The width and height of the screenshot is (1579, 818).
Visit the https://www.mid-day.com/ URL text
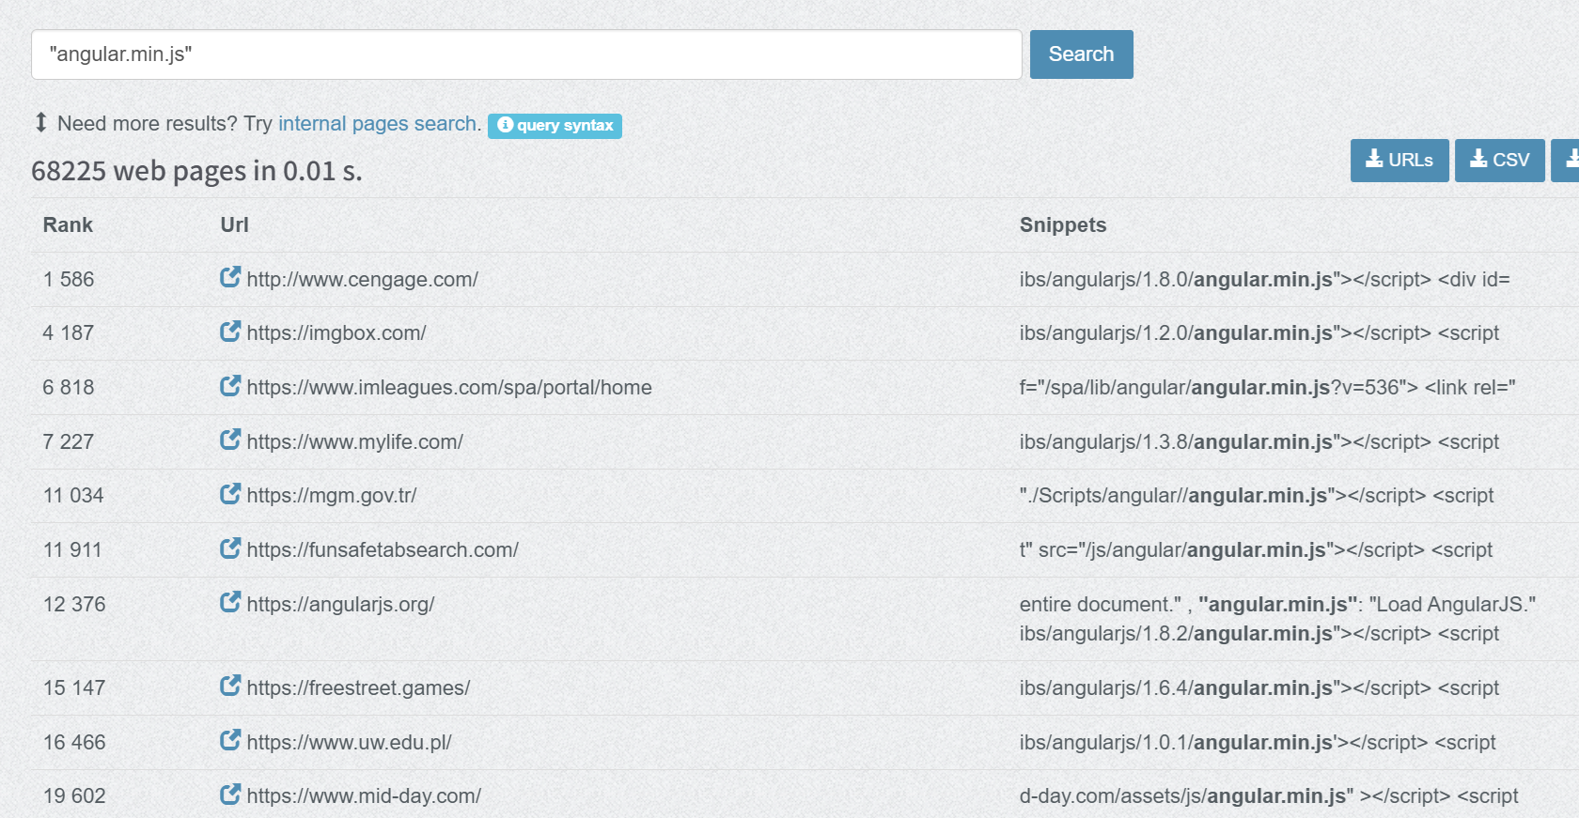(364, 796)
